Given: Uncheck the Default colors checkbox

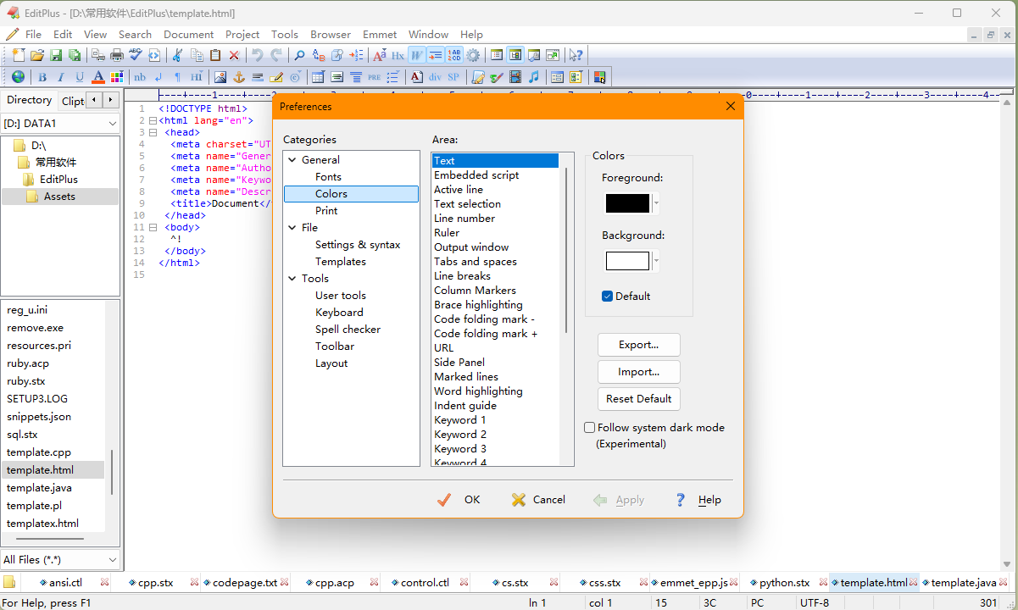Looking at the screenshot, I should (x=607, y=297).
